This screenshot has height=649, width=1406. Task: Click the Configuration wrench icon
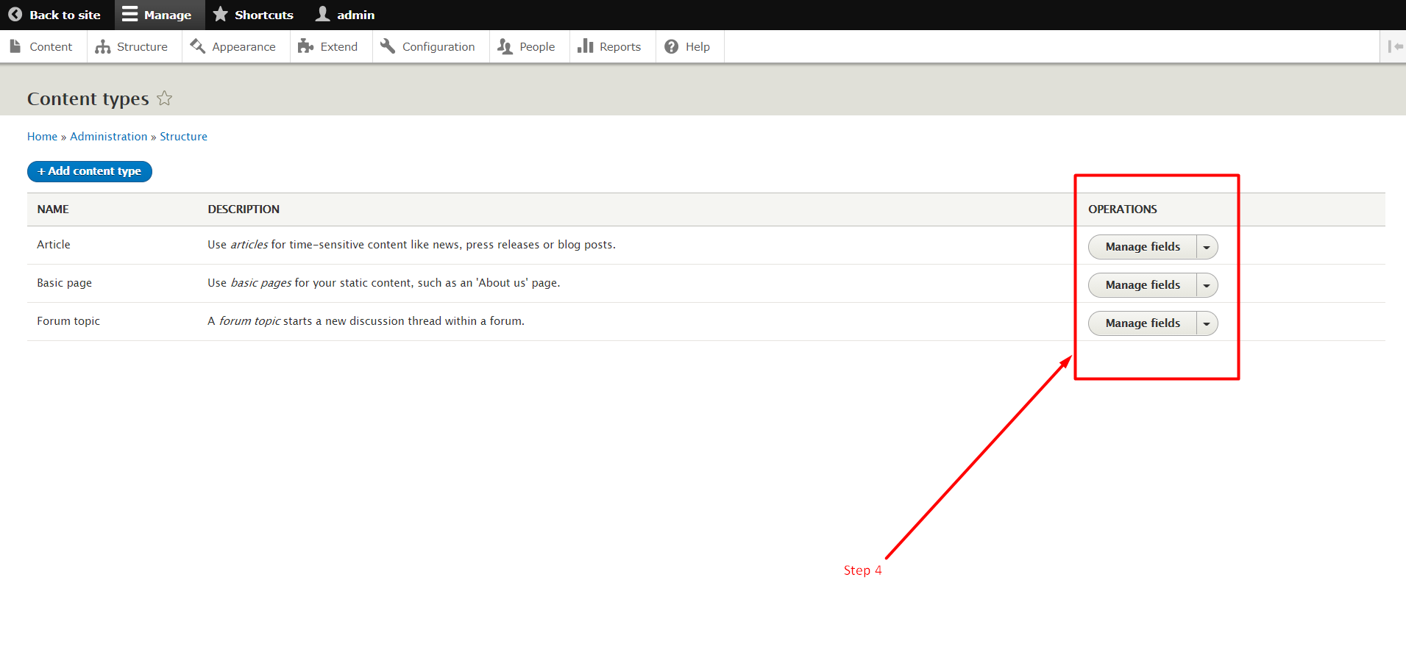pos(388,46)
